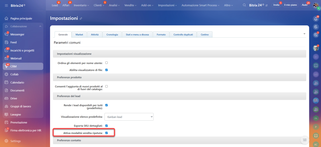The width and height of the screenshot is (321, 147).
Task: Toggle the hamburger menu beside Bitrix24 logo
Action: click(6, 5)
